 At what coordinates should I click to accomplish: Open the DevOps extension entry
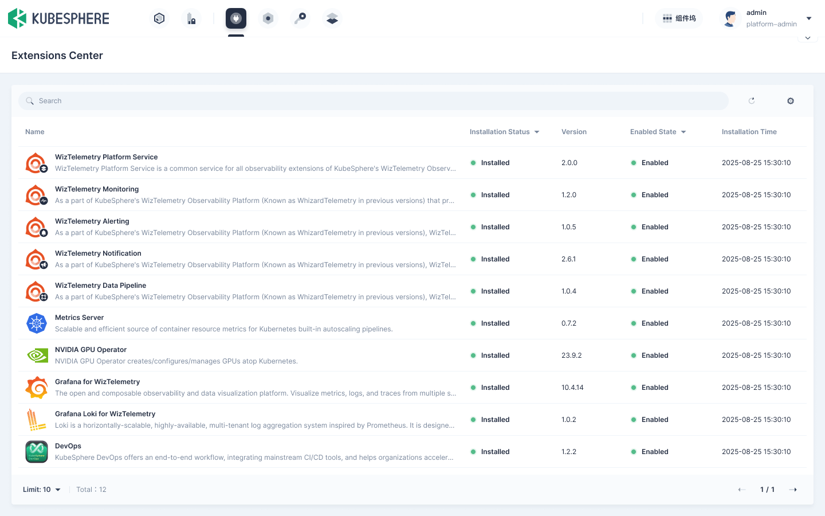[68, 446]
